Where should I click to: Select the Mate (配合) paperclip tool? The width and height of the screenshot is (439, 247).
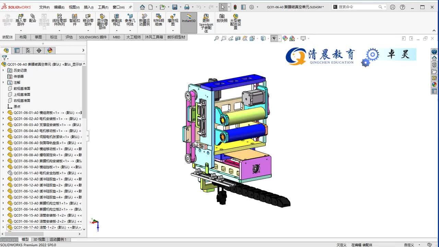[33, 18]
